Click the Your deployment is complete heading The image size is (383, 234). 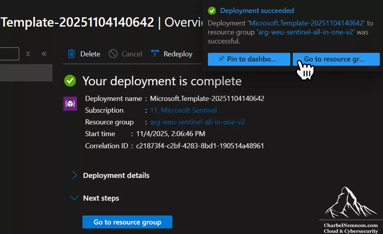[162, 81]
